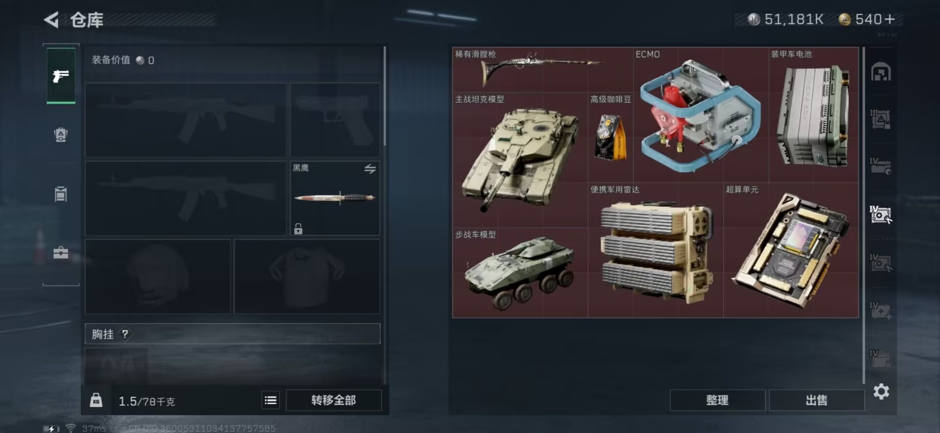
Task: Open the backpack category in left sidebar
Action: point(61,134)
